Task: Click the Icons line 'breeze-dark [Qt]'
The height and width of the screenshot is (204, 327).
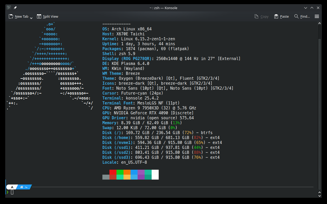Action: 138,83
